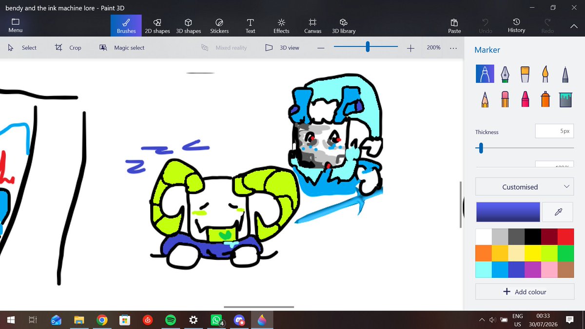
Task: Choose the light cyan colour swatch
Action: pos(484,269)
